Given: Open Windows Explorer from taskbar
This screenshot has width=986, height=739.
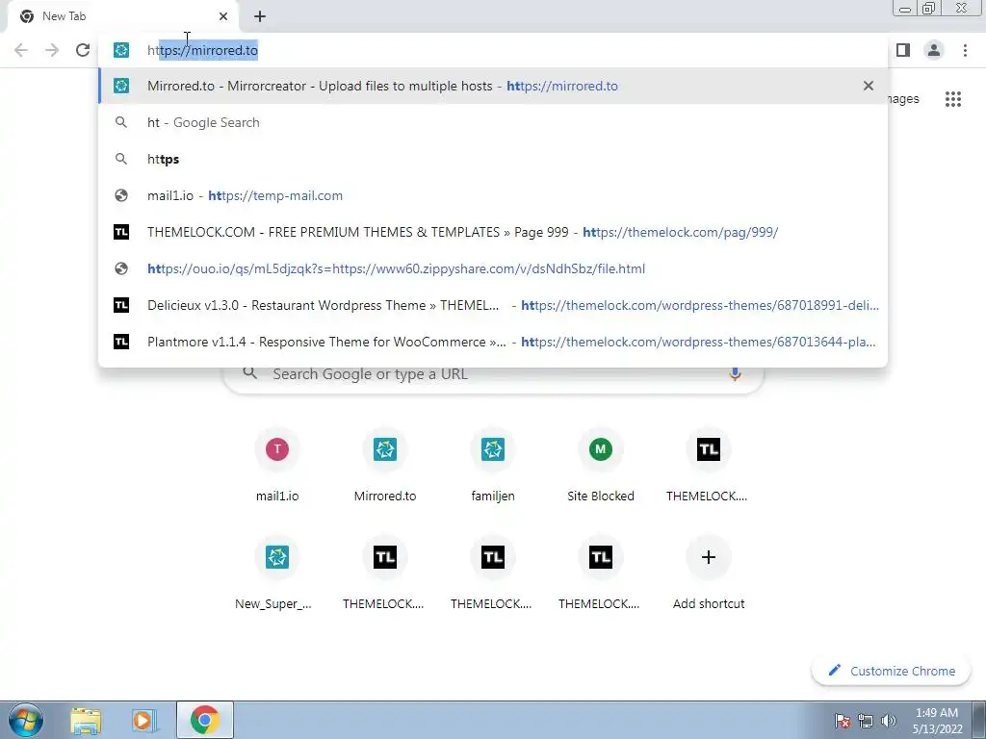Looking at the screenshot, I should click(85, 720).
